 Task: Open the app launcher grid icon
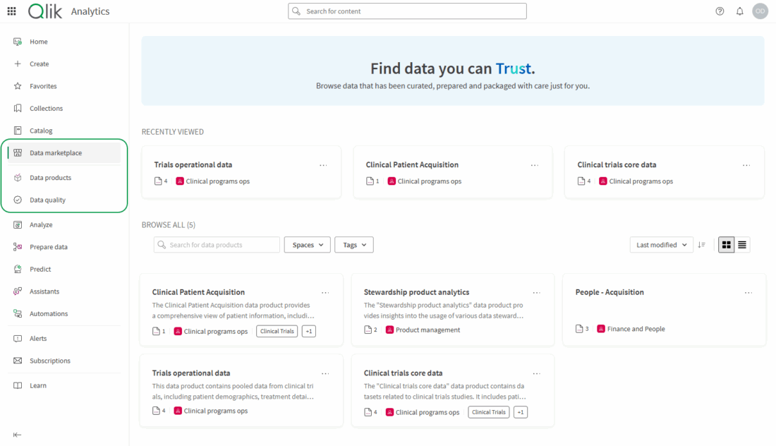11,11
